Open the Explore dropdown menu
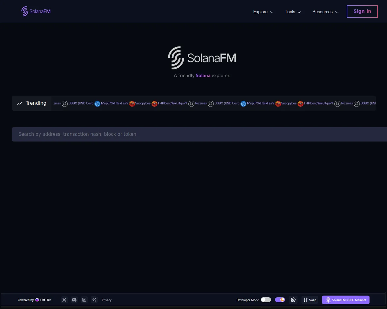The width and height of the screenshot is (387, 309). point(263,12)
